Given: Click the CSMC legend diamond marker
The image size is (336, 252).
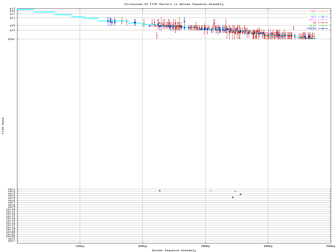Looking at the screenshot, I should (323, 11).
